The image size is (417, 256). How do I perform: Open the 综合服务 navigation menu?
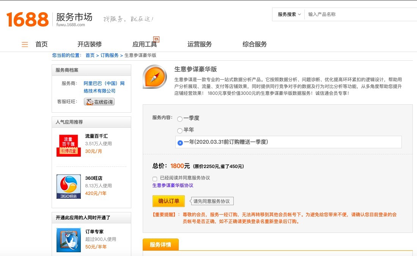point(255,44)
